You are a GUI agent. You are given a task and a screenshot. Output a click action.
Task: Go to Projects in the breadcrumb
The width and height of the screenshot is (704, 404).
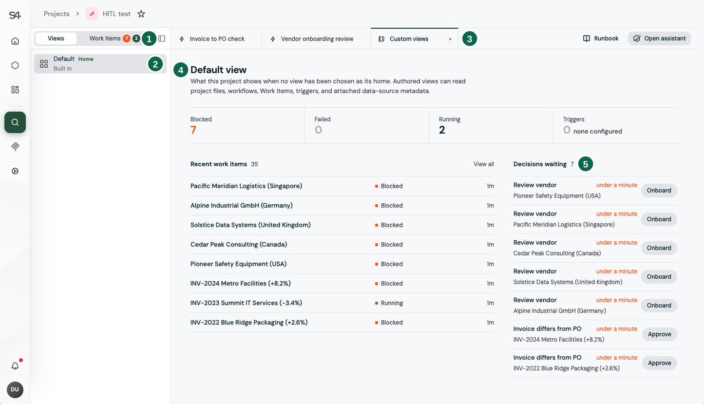57,14
